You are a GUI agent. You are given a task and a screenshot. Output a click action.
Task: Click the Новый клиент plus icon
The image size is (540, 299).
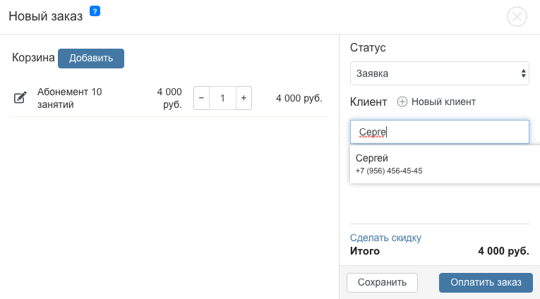coord(402,102)
